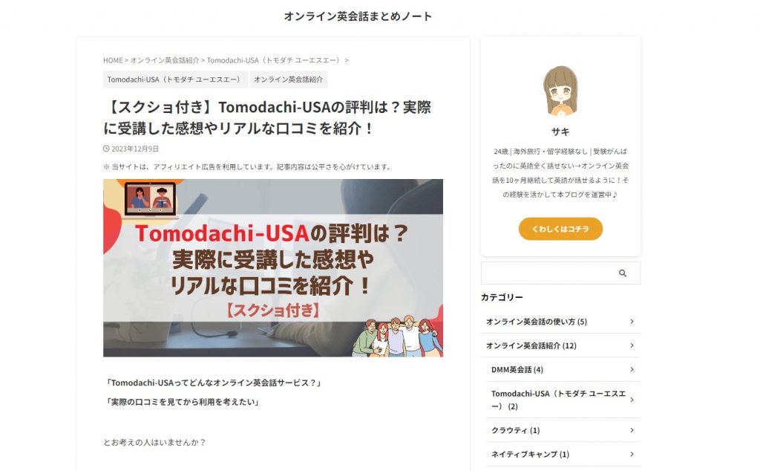Open オンライン英会話紹介 breadcrumb link

pos(164,61)
